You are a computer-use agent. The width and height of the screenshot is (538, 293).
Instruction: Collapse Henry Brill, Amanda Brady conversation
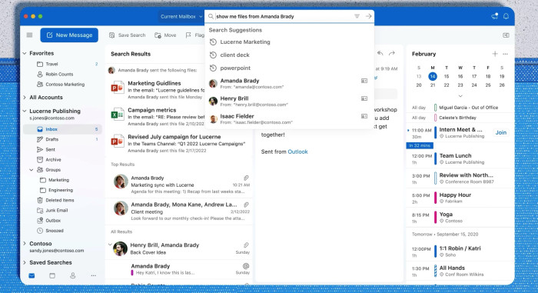(x=110, y=245)
